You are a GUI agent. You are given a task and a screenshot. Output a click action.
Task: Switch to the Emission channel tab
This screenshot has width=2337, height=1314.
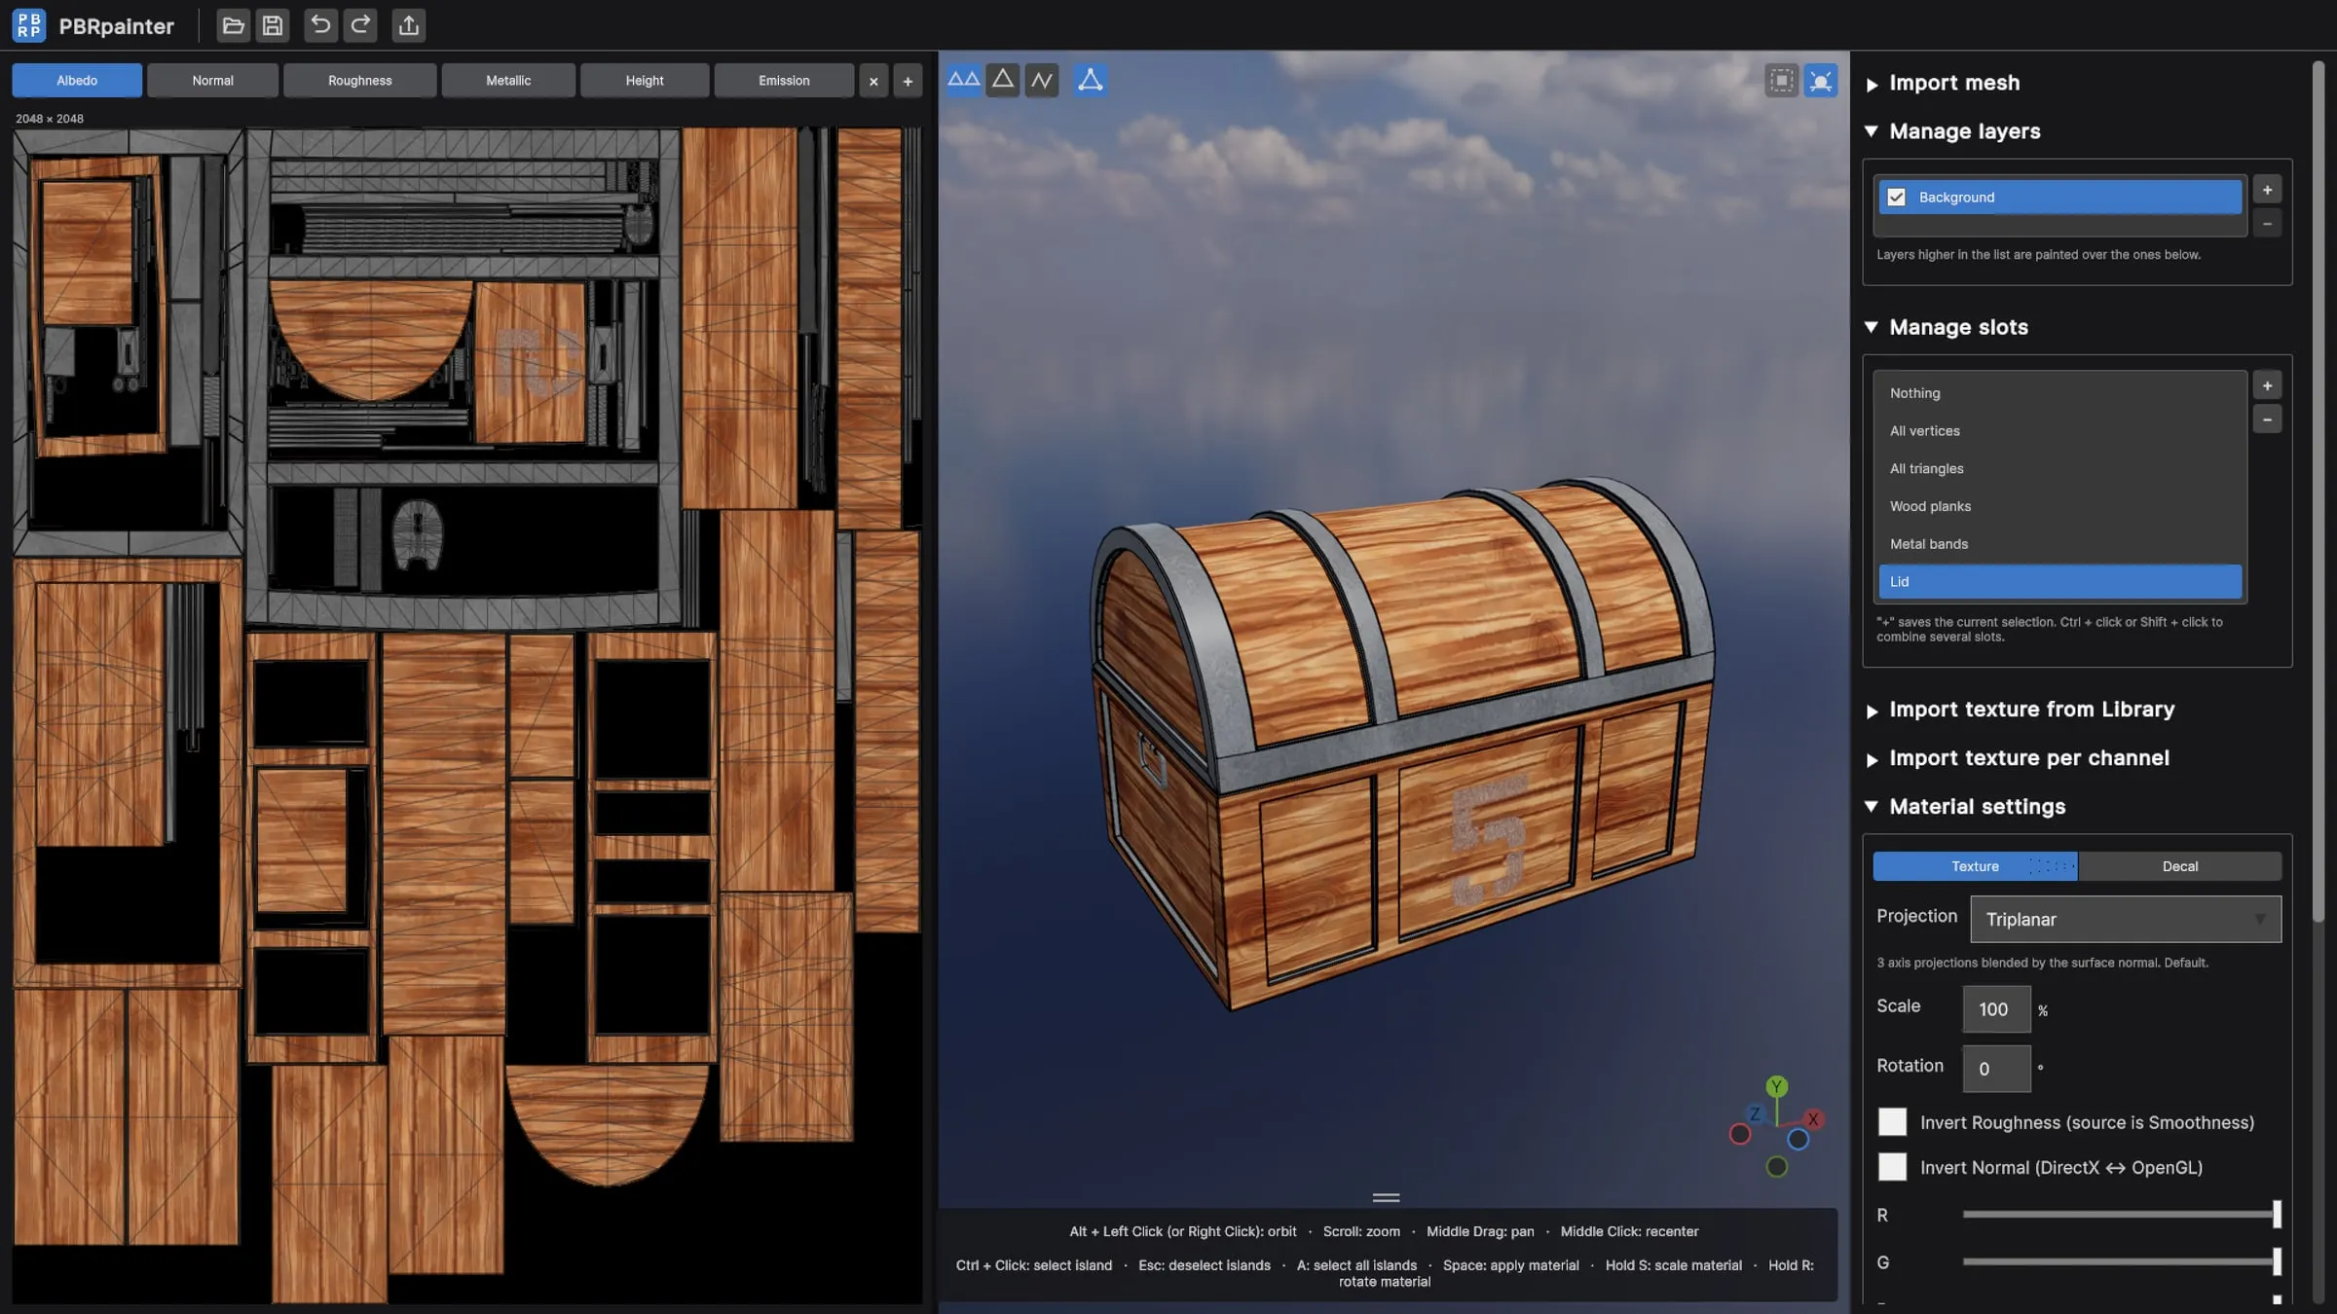coord(784,81)
